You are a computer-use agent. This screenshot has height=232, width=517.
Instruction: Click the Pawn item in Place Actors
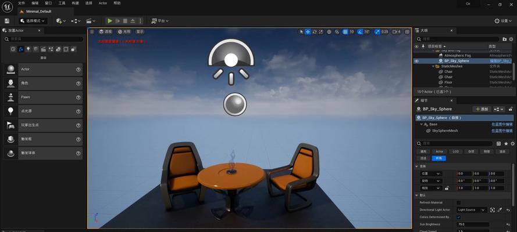tap(43, 97)
